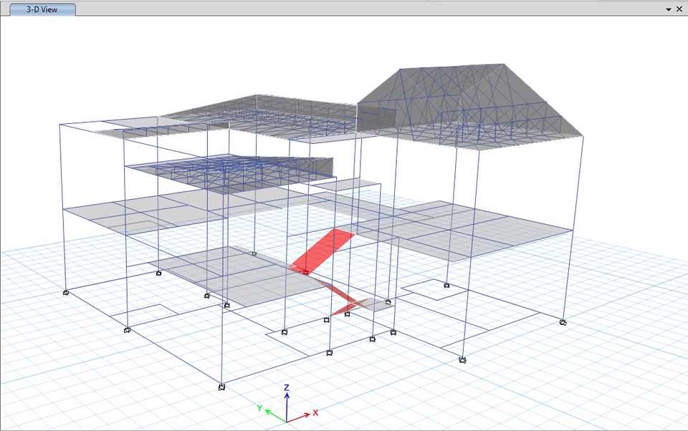The image size is (688, 431).
Task: Close the 3-D View window
Action: pyautogui.click(x=679, y=9)
